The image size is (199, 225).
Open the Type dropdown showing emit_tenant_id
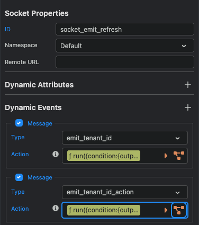click(125, 138)
